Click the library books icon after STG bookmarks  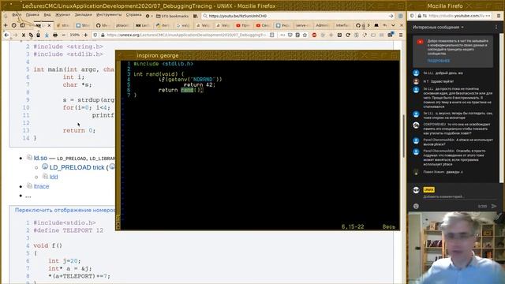click(195, 16)
